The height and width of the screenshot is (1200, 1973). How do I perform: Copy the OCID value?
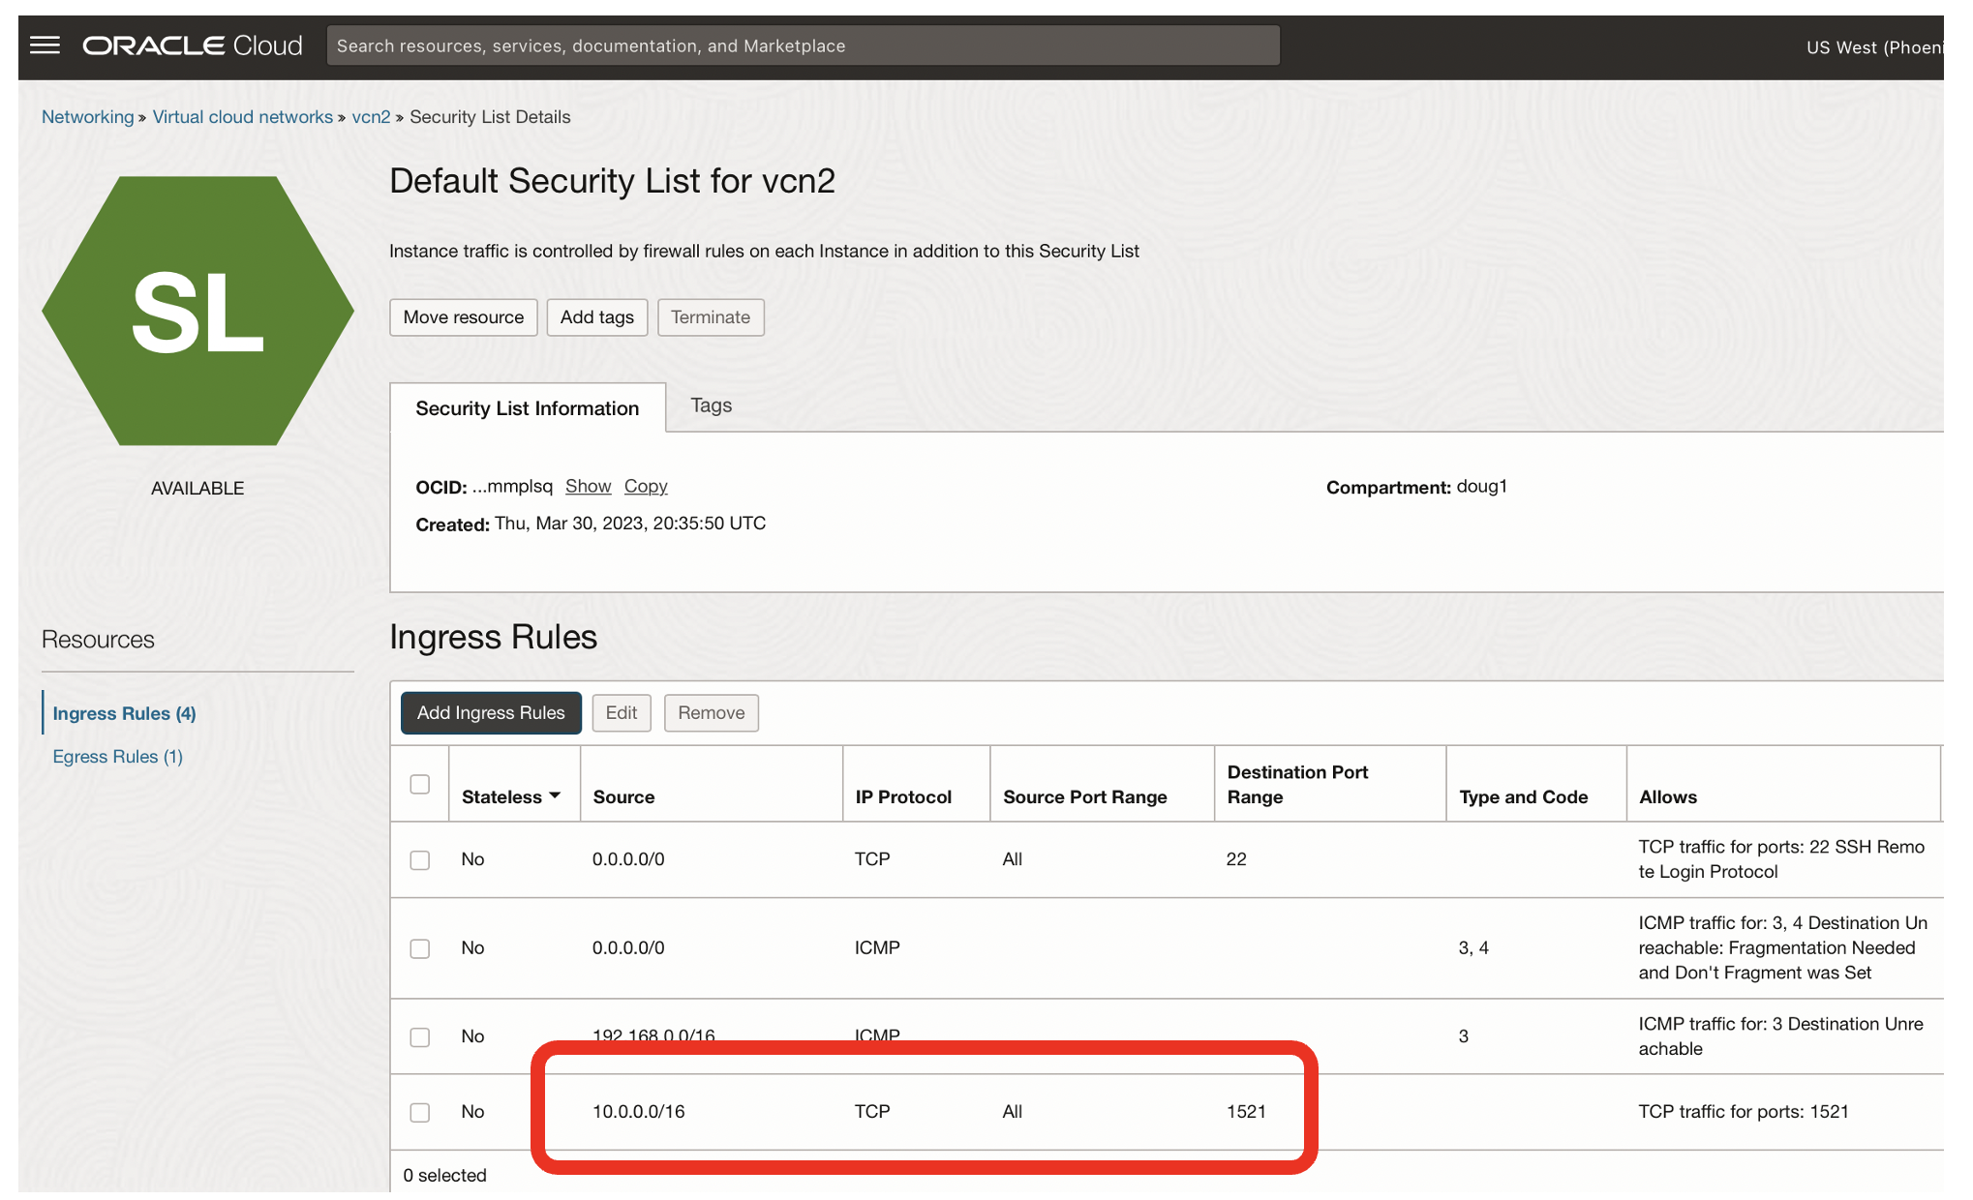[645, 486]
